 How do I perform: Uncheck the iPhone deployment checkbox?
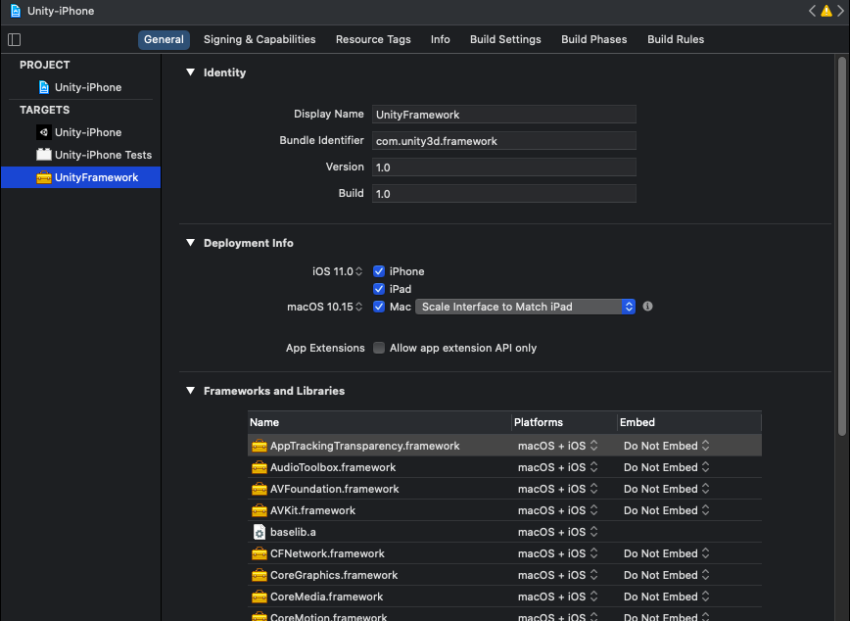click(x=379, y=271)
